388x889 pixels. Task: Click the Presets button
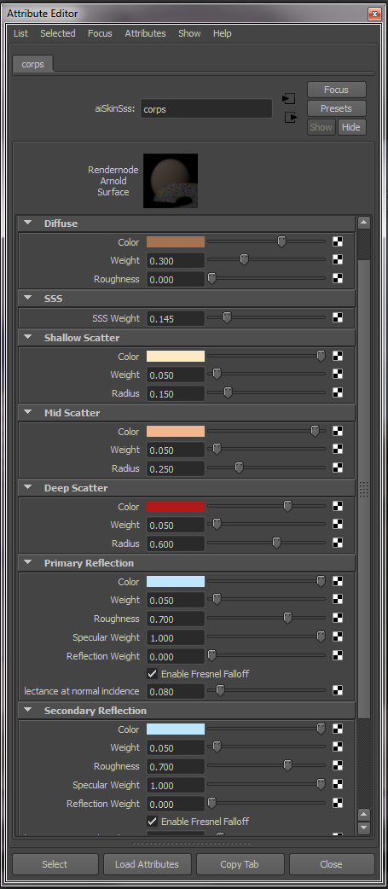(x=337, y=108)
